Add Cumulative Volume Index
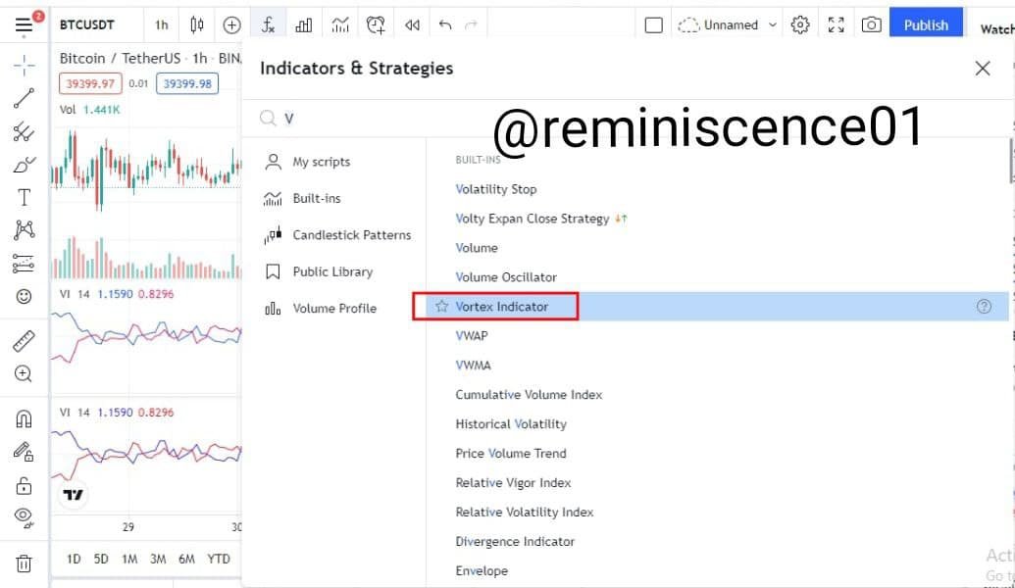The image size is (1015, 588). pyautogui.click(x=529, y=395)
